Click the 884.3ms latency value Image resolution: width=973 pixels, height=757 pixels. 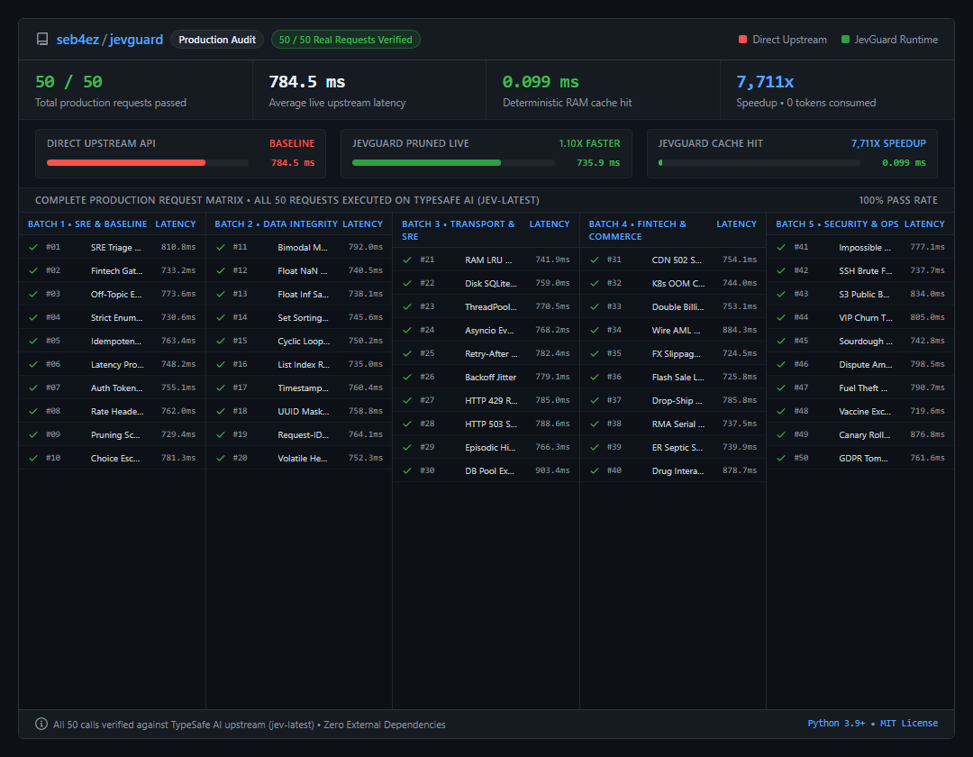(740, 330)
